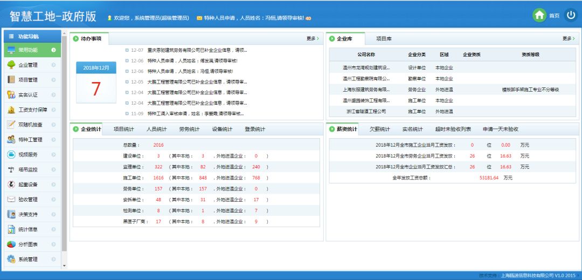Image resolution: width=582 pixels, height=280 pixels.
Task: Click the 工资支付保障 sidebar icon
Action: pyautogui.click(x=11, y=110)
